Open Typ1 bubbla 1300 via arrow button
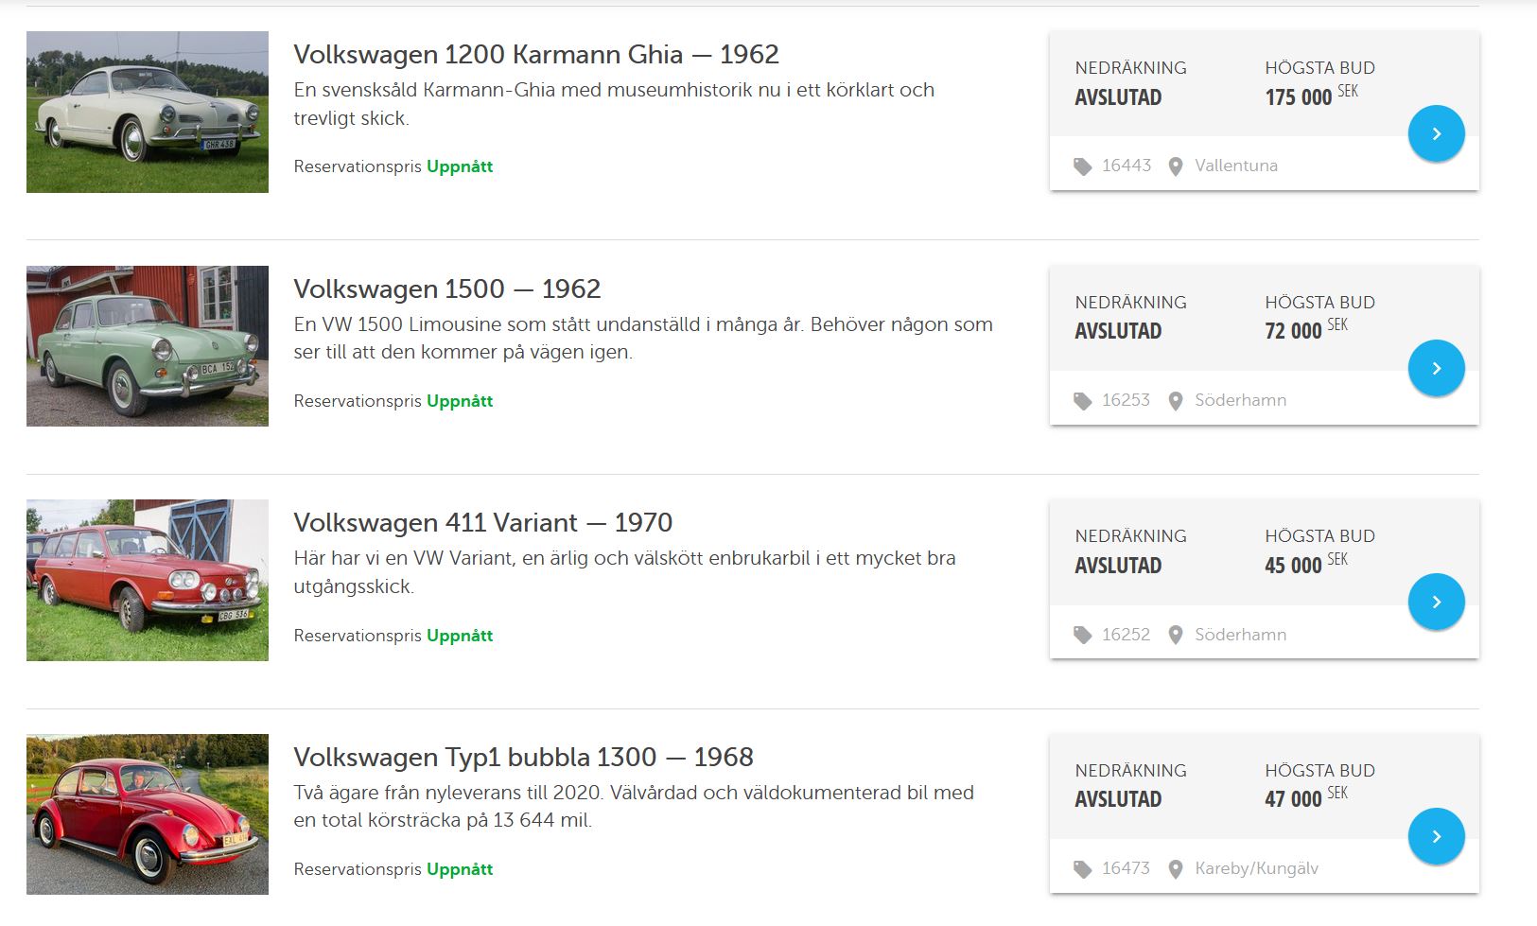1537x926 pixels. click(1436, 836)
